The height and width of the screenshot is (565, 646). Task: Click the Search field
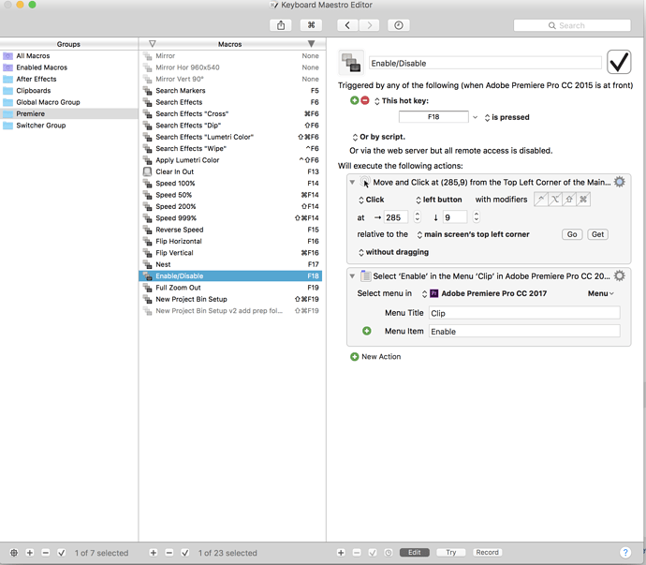[572, 25]
